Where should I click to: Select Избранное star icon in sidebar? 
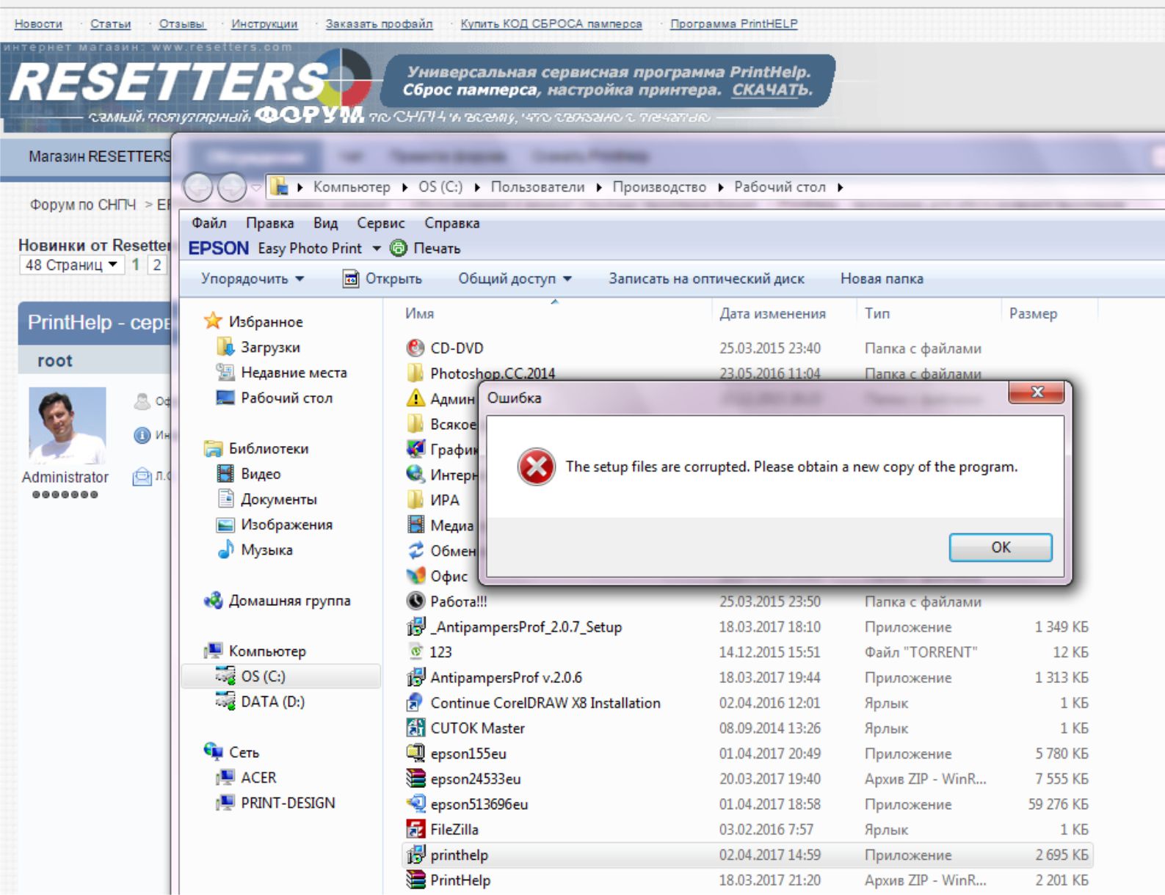[x=213, y=321]
